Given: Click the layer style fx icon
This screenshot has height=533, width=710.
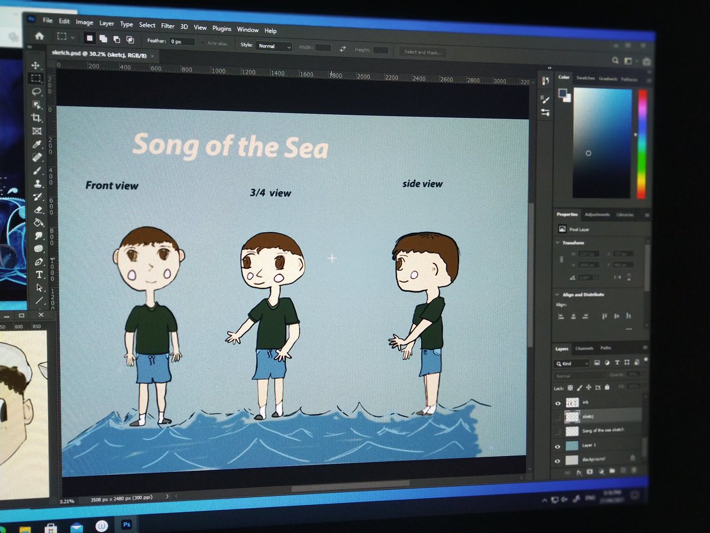Looking at the screenshot, I should 579,472.
